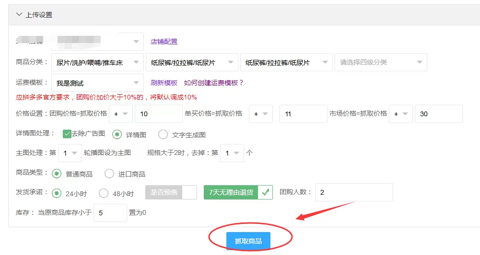Open the 请选择四级分类 dropdown

coord(381,63)
